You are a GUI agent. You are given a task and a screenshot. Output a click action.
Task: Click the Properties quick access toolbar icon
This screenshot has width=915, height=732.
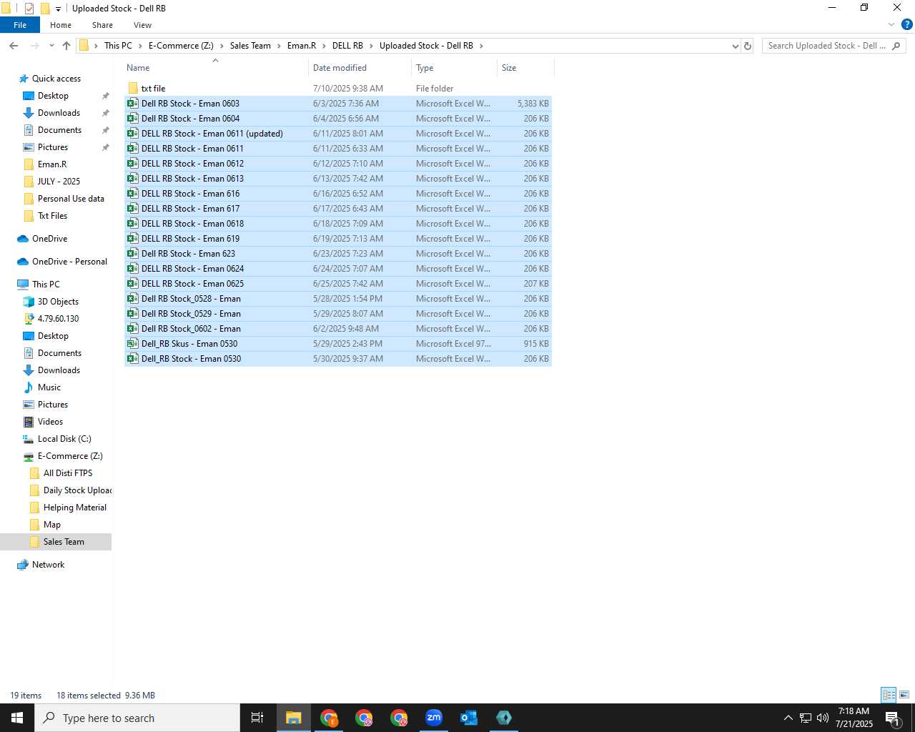29,9
